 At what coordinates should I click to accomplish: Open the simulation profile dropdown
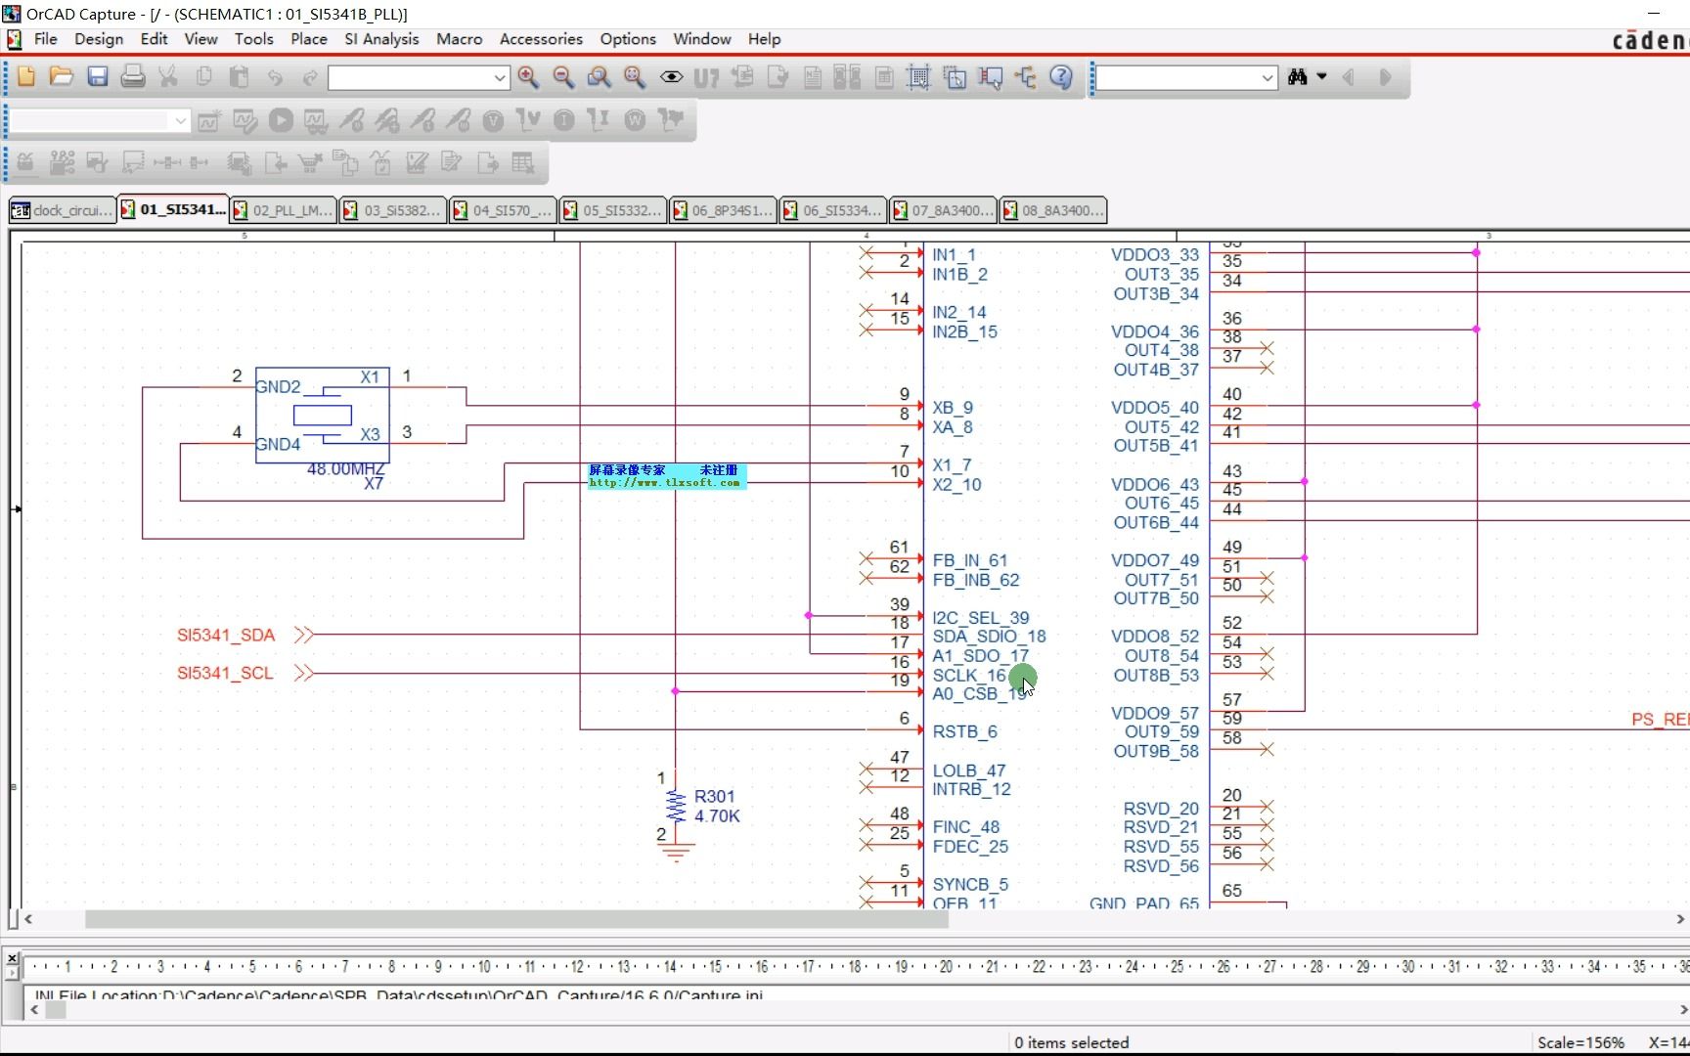coord(180,120)
